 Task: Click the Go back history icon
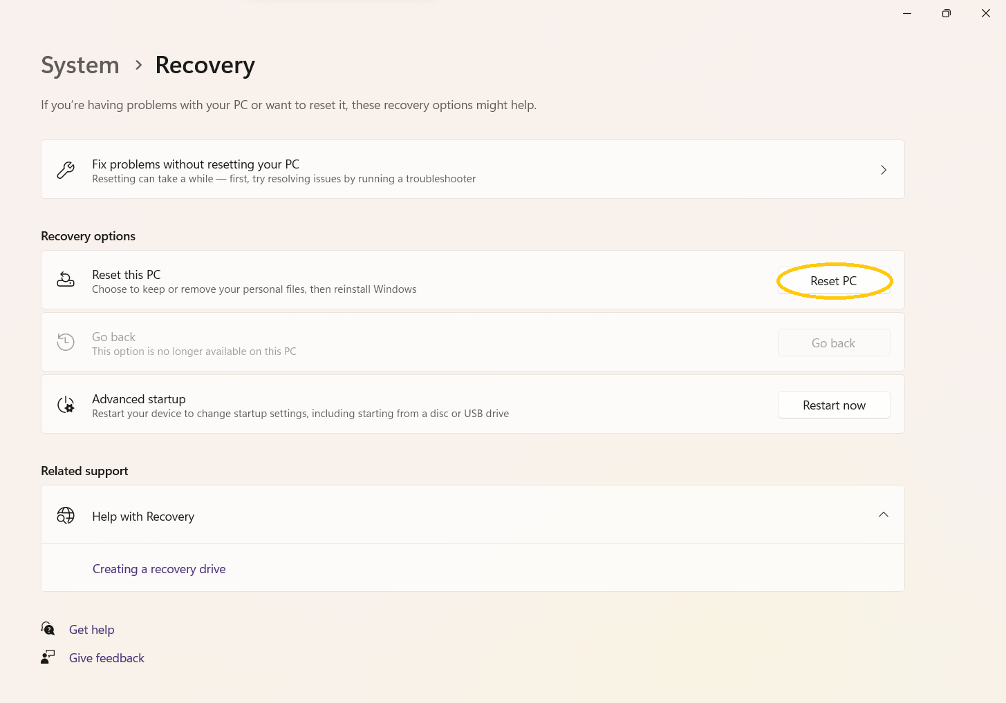[x=66, y=342]
